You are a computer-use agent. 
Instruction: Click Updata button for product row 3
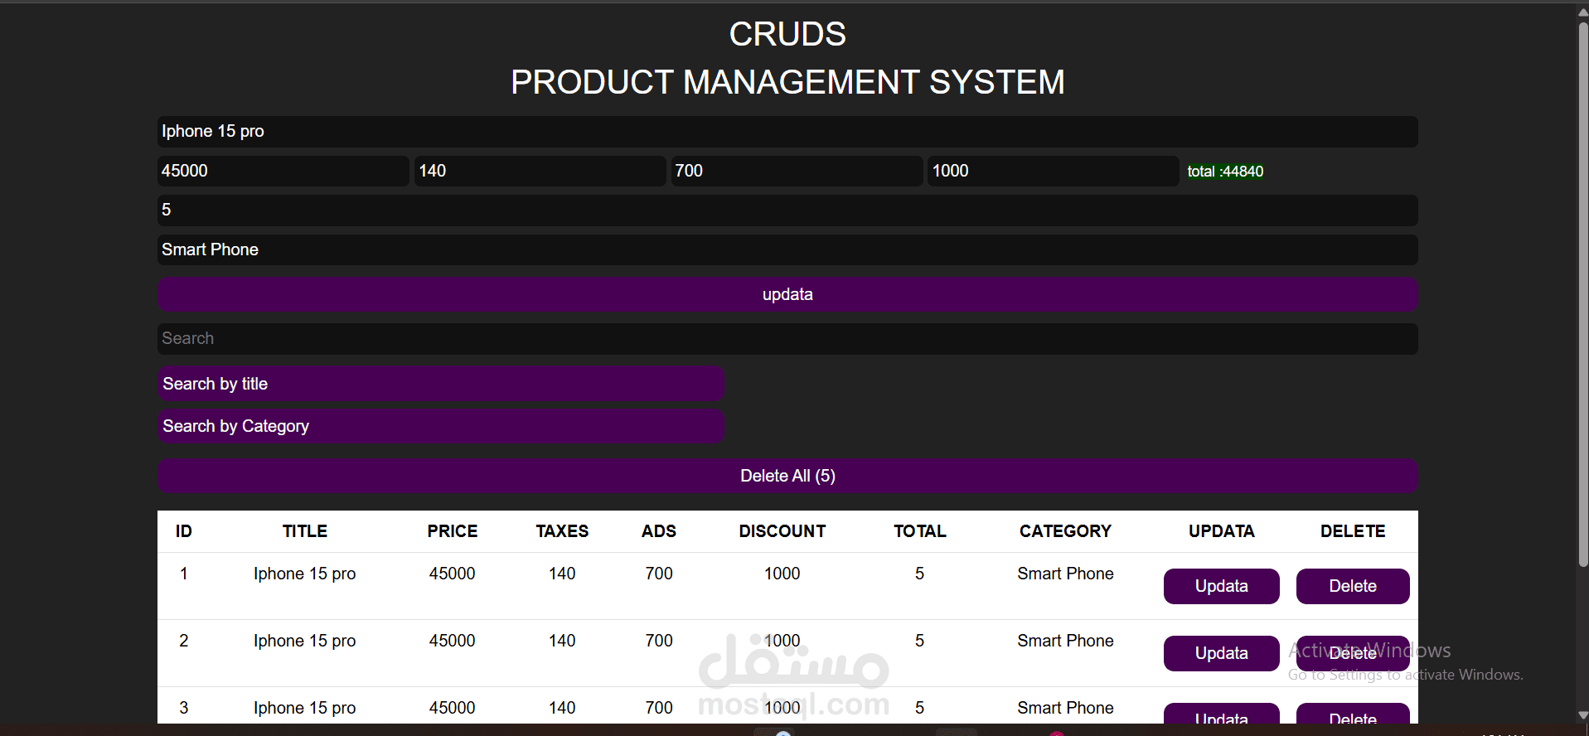[x=1221, y=714]
